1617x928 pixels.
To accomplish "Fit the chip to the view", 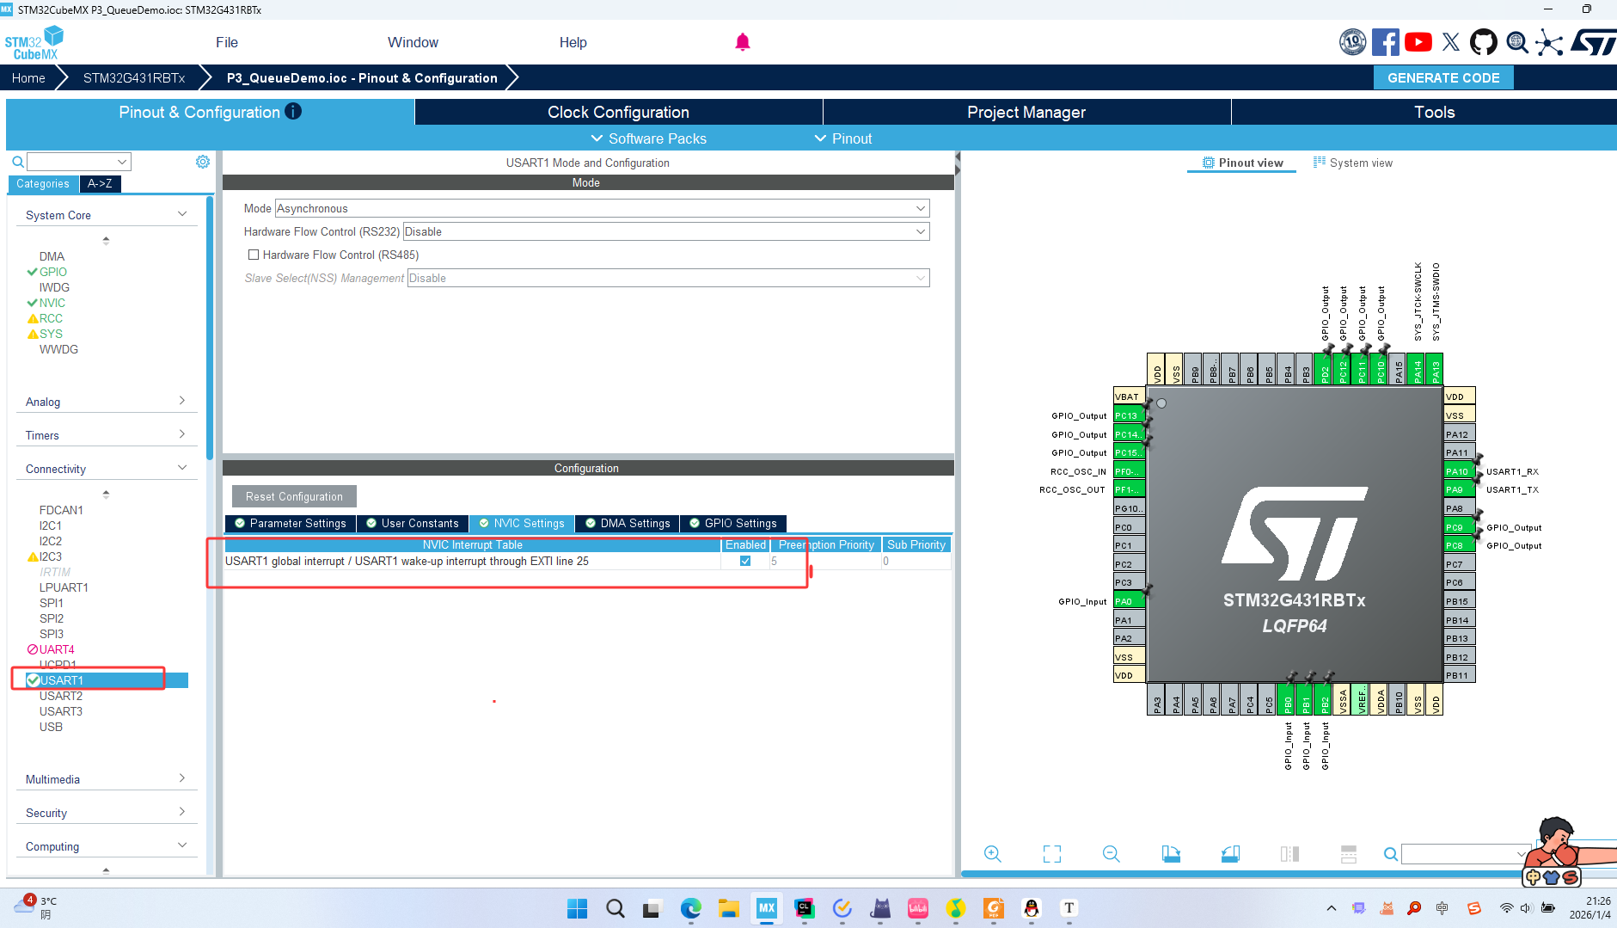I will 1052,853.
